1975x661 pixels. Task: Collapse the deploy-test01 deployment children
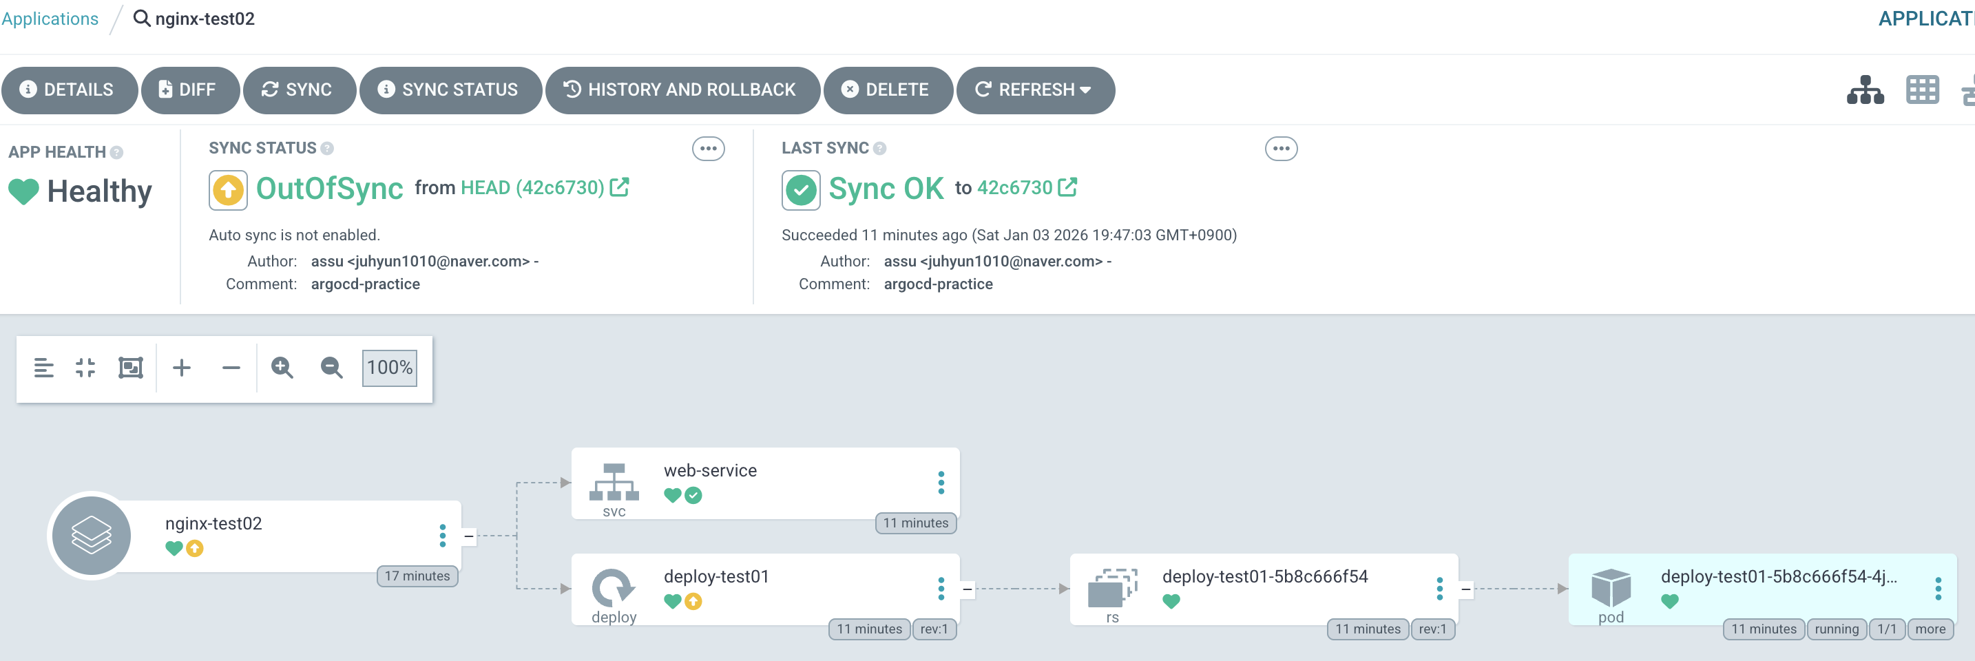coord(968,589)
